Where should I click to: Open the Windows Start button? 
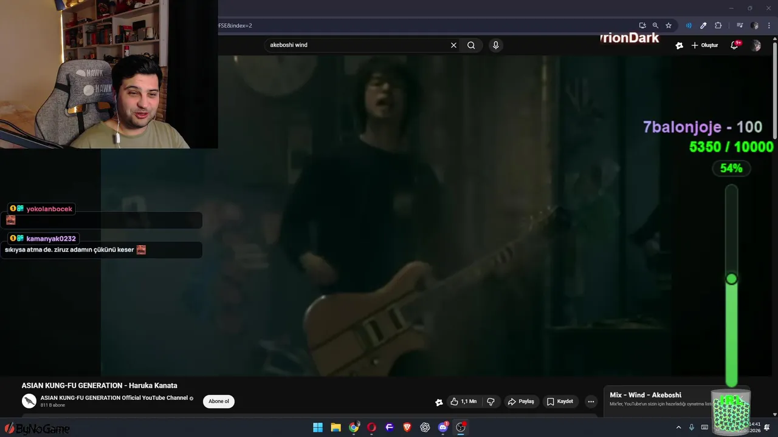(318, 427)
